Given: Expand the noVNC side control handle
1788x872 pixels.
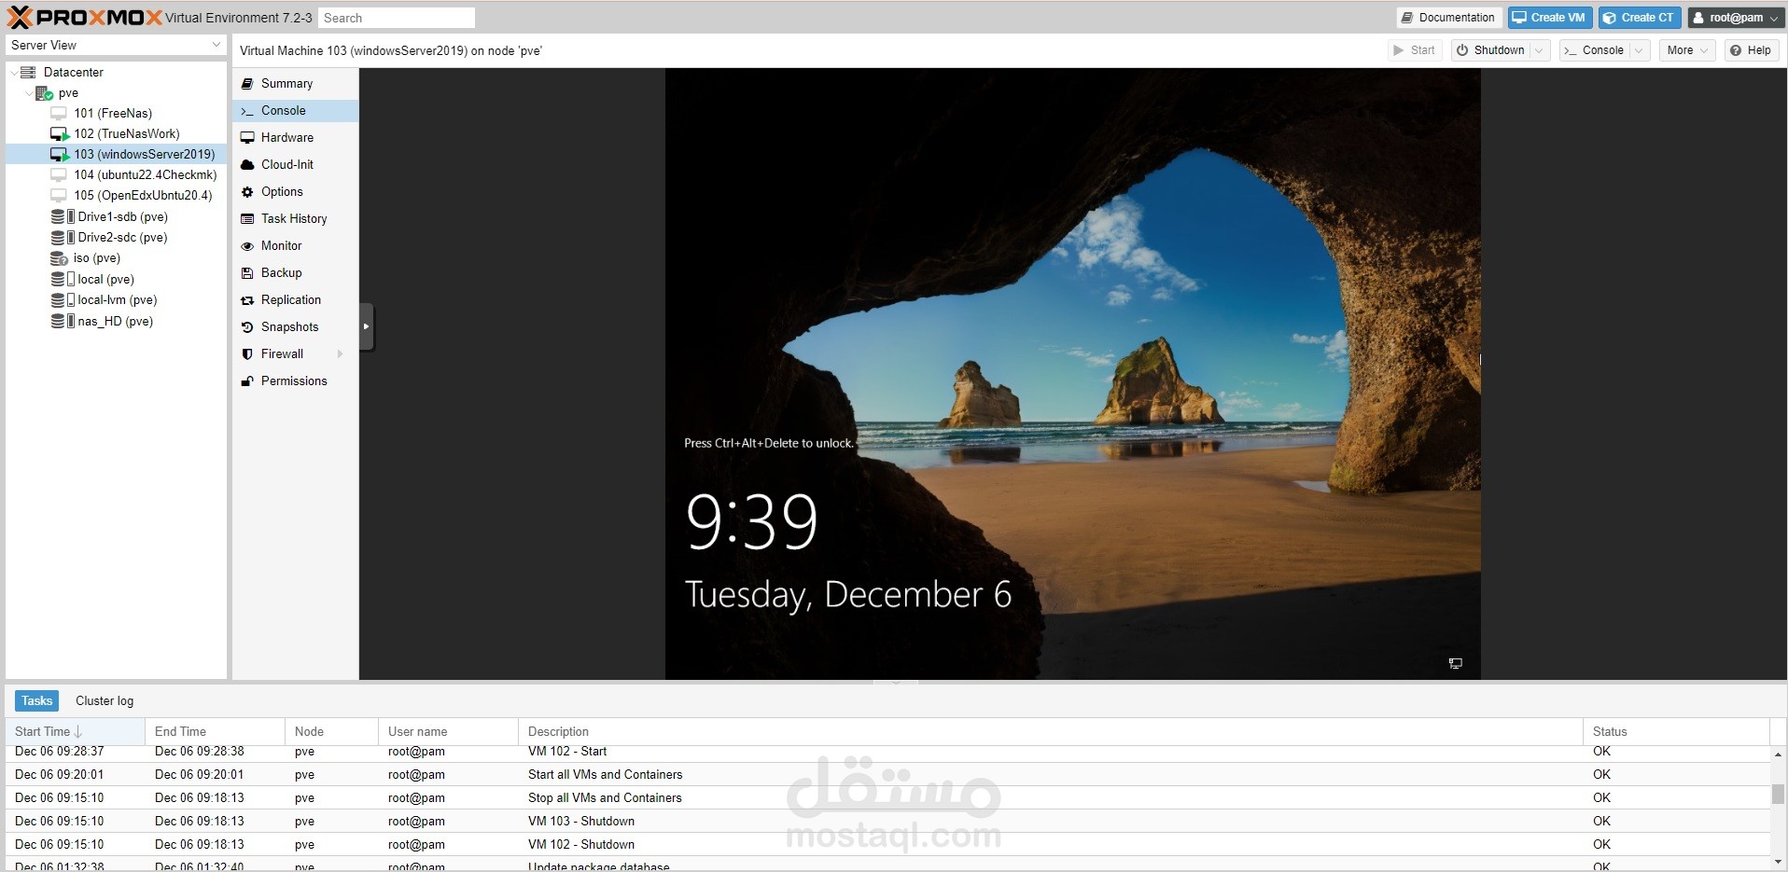Looking at the screenshot, I should (x=366, y=326).
